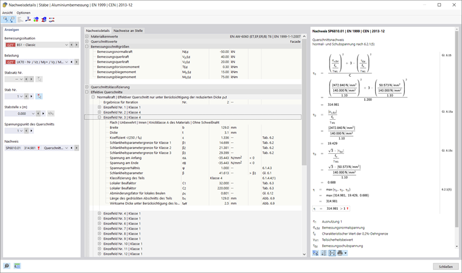Expand Einzelfeld Nr. 4 | Klasse 1
This screenshot has height=273, width=462.
coord(99,213)
